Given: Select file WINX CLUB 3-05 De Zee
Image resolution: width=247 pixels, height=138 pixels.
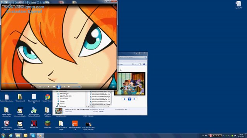Looking at the screenshot, I should pyautogui.click(x=100, y=94).
